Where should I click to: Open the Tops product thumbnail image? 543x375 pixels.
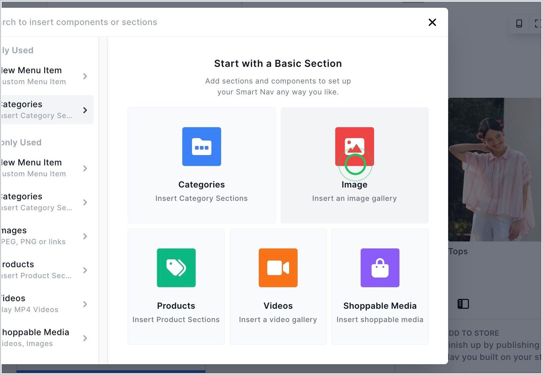tap(495, 169)
